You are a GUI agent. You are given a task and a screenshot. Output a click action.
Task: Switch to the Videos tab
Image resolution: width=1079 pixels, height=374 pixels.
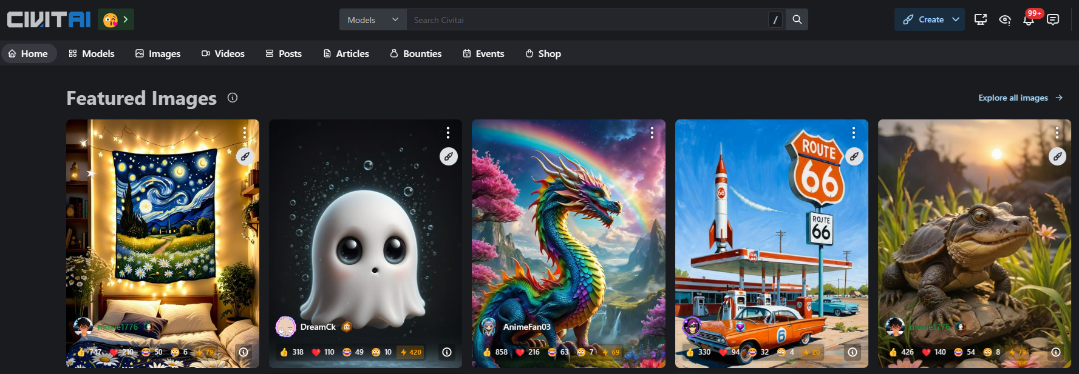coord(223,53)
